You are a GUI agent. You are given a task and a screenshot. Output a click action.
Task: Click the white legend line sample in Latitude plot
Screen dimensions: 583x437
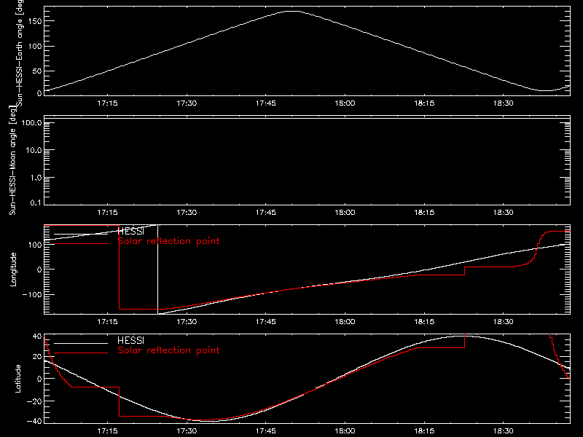click(81, 343)
